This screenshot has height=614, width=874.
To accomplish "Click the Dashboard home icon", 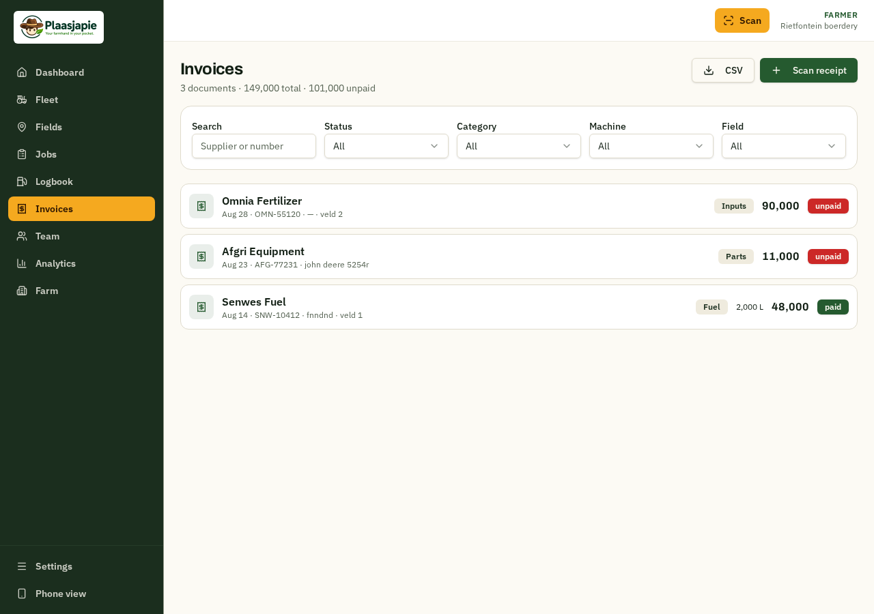I will coord(22,72).
